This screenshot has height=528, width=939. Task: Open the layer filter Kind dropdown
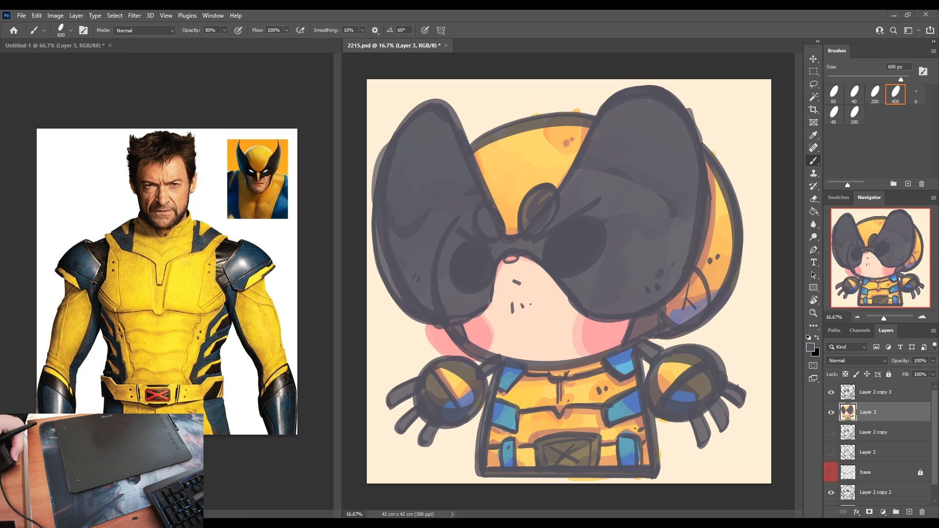pyautogui.click(x=847, y=347)
